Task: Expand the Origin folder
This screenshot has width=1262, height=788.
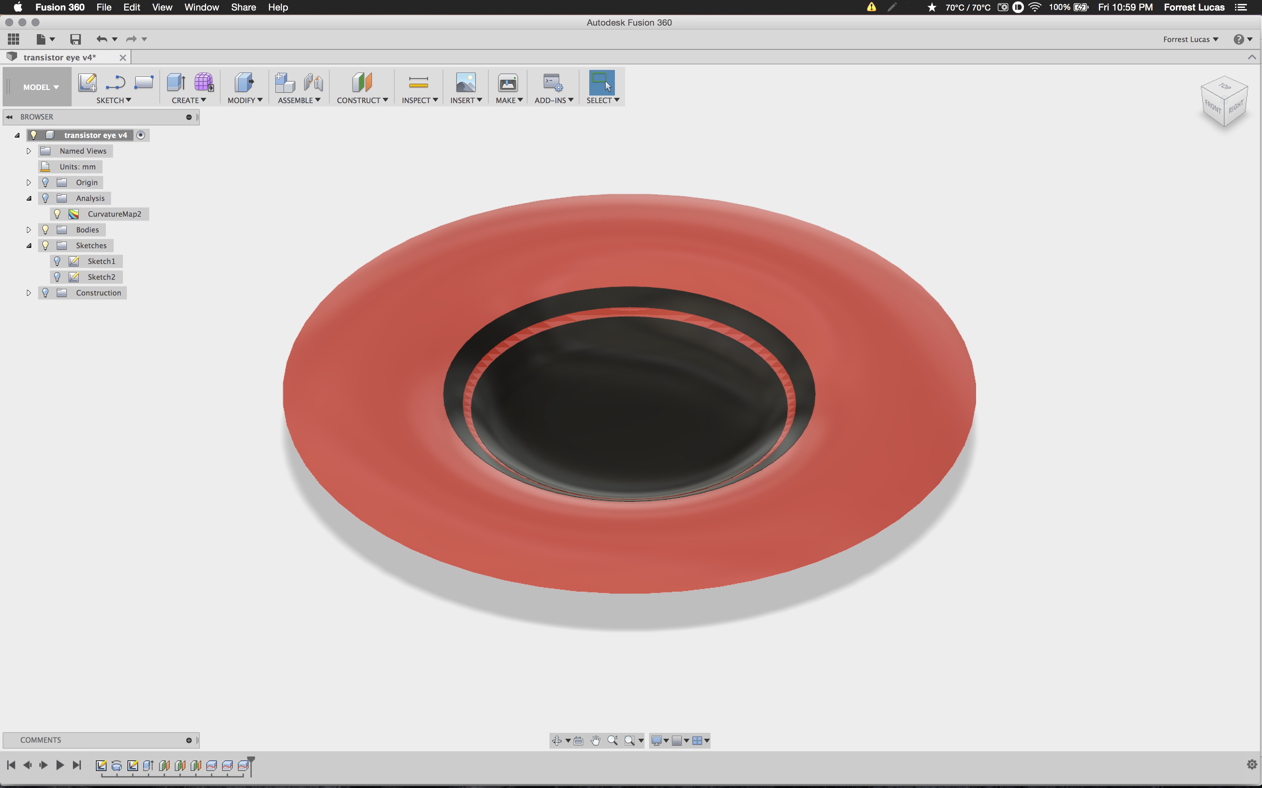Action: (29, 183)
